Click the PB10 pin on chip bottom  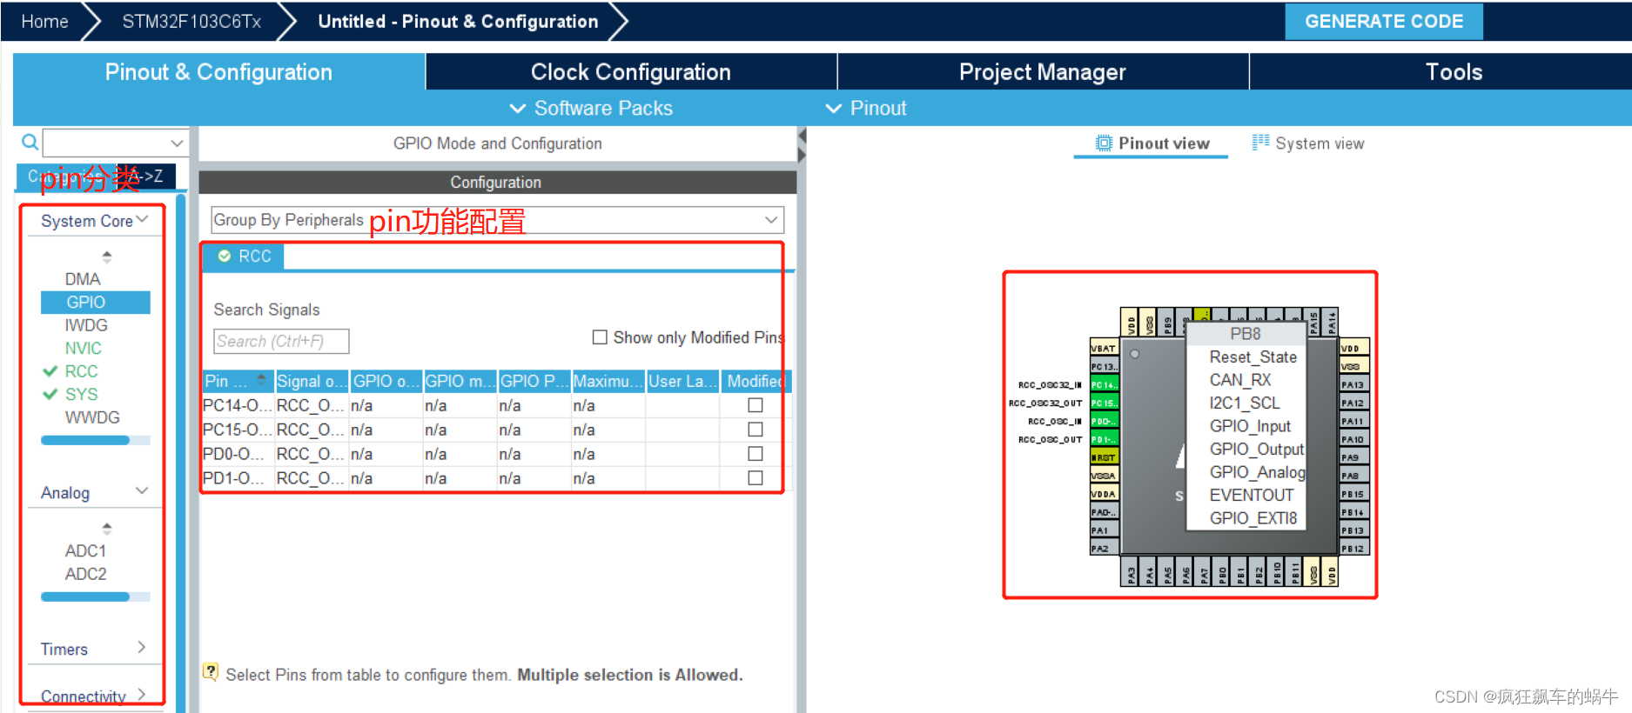(x=1277, y=572)
